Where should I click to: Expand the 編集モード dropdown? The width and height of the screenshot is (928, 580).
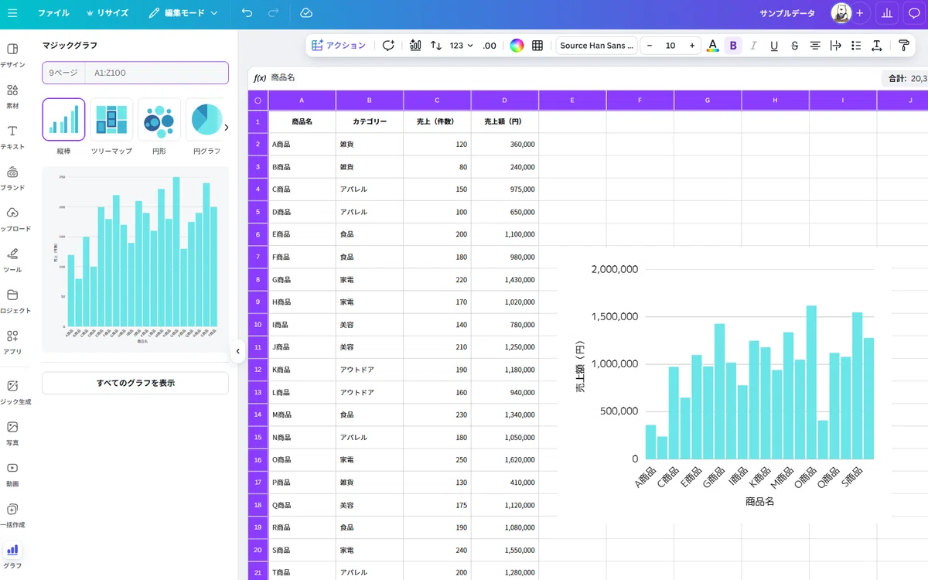point(183,13)
